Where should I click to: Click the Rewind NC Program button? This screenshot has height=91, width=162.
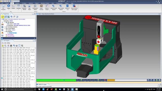[x=151, y=80]
